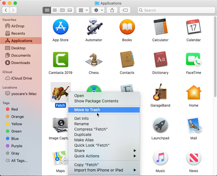Expand the Share submenu arrow
Viewport: 217px width, 176px height.
pos(135,151)
